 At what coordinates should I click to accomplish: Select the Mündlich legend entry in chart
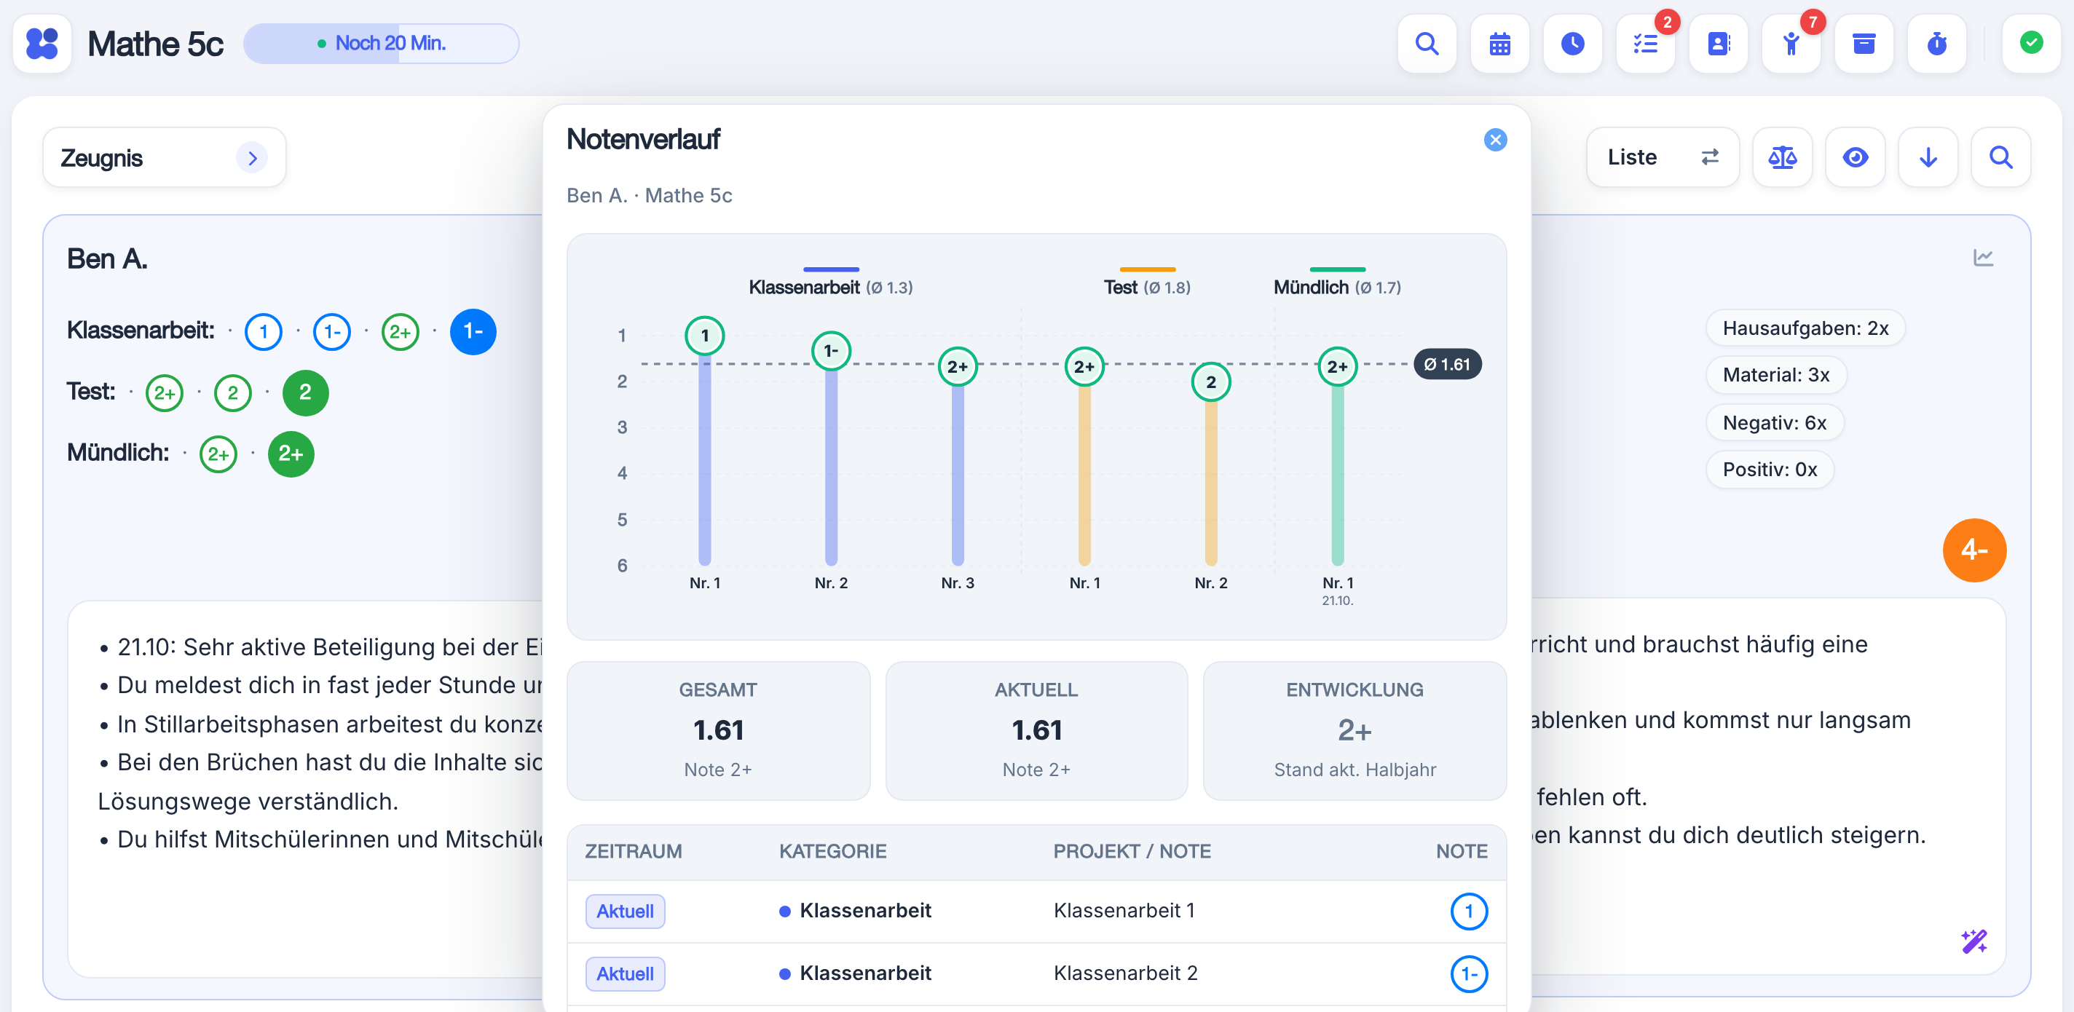(x=1336, y=282)
